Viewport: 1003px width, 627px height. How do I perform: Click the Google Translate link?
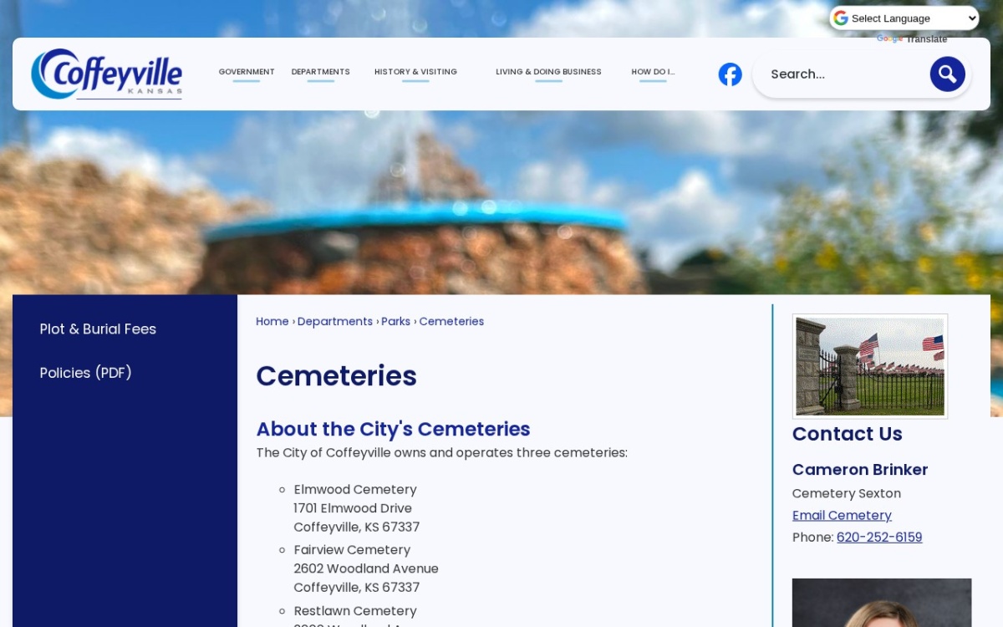coord(912,39)
